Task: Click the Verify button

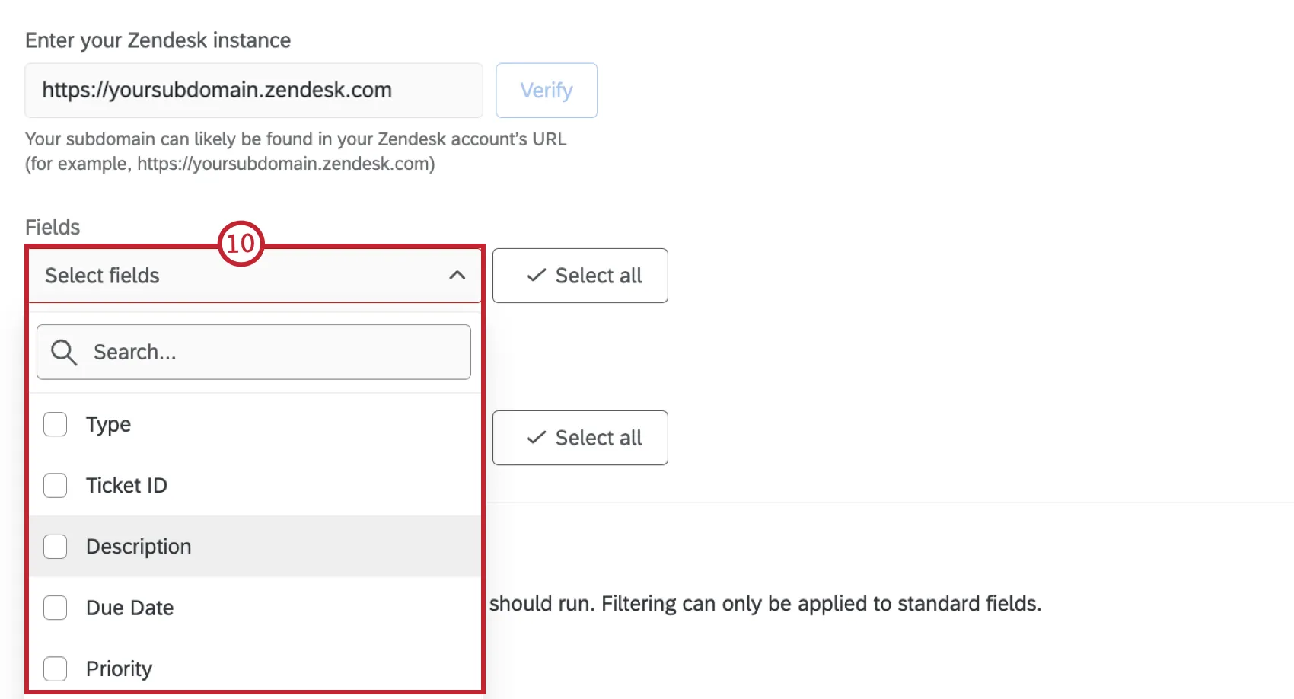Action: [x=546, y=90]
